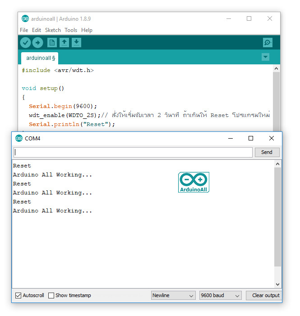Open the Newline line-ending dropdown

pyautogui.click(x=173, y=295)
